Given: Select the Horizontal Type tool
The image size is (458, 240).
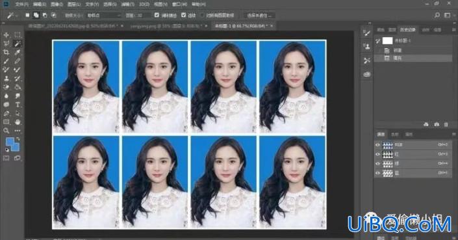Looking at the screenshot, I should pos(18,105).
